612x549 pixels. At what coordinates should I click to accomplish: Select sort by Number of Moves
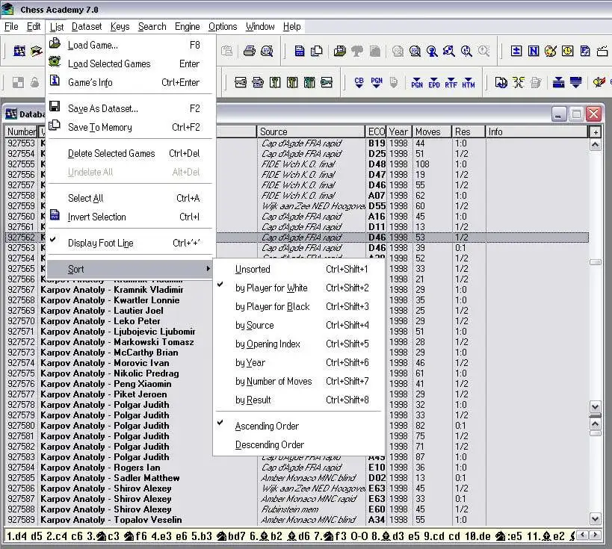[x=273, y=381]
